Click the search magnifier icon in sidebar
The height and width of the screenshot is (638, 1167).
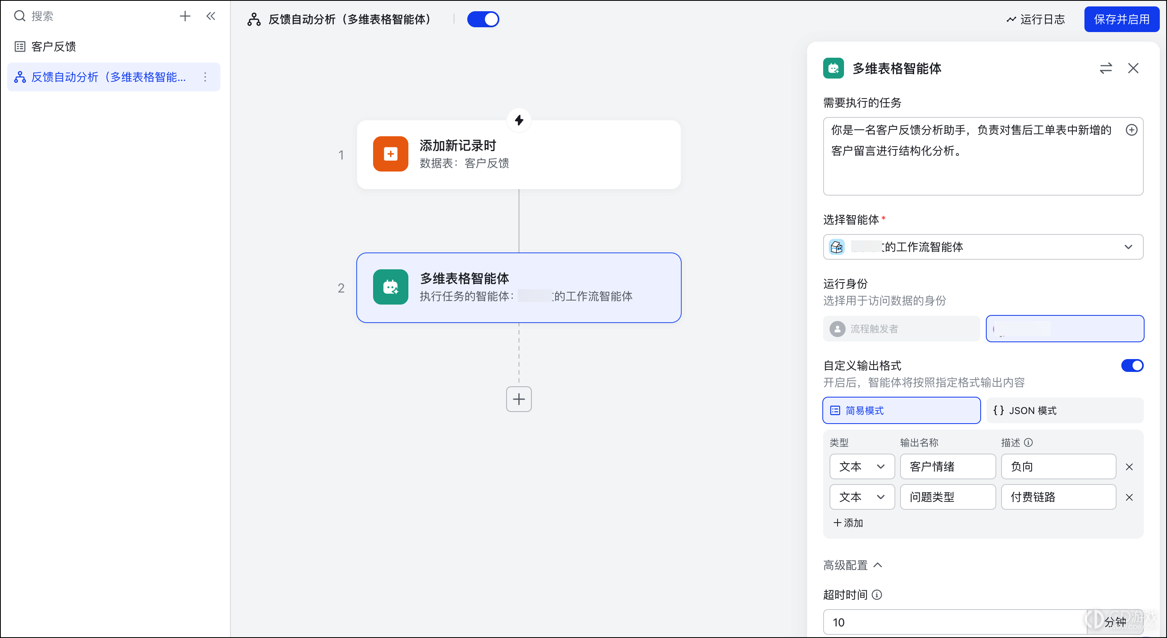tap(20, 16)
